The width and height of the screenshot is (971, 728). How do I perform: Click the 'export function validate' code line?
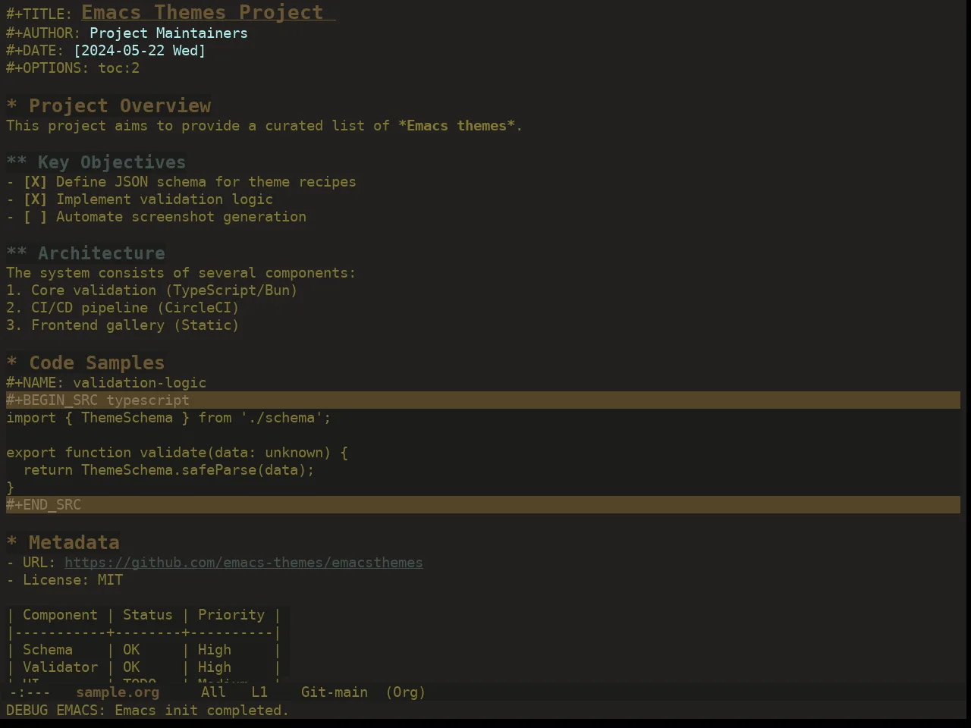pos(177,453)
